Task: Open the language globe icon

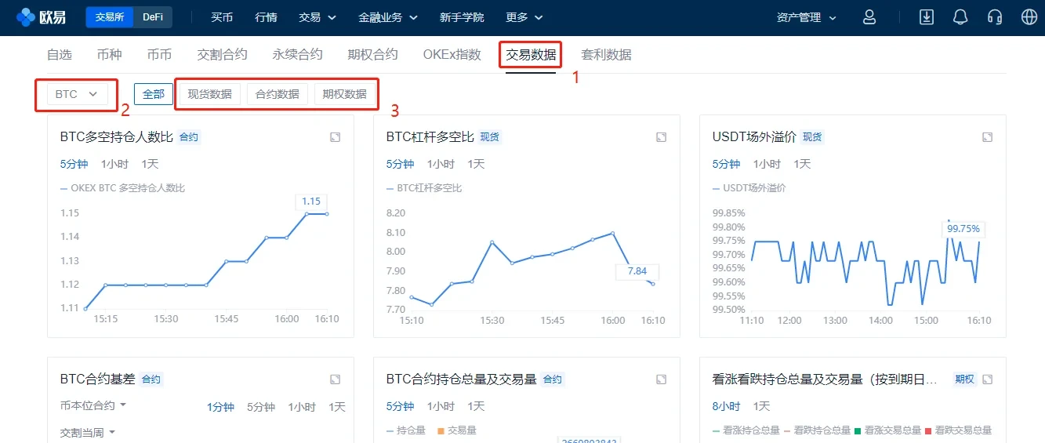Action: pyautogui.click(x=1029, y=17)
